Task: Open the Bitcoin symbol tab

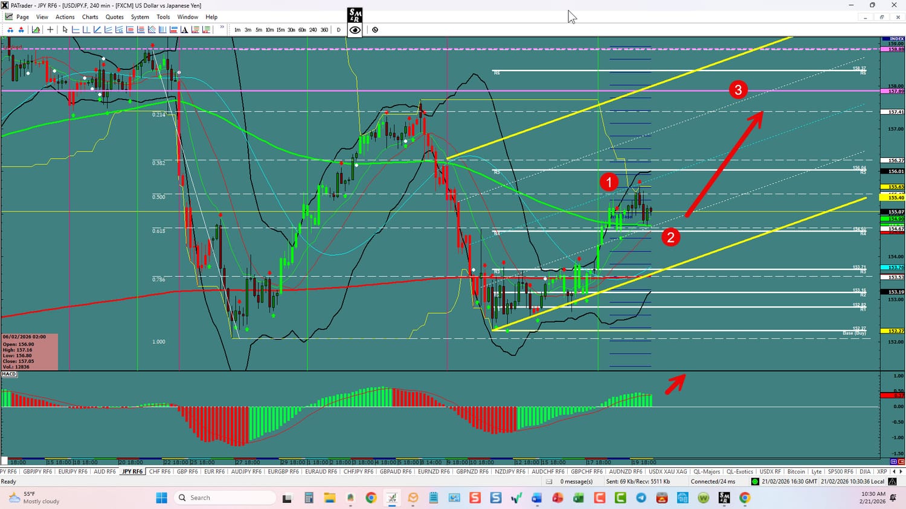Action: 796,472
